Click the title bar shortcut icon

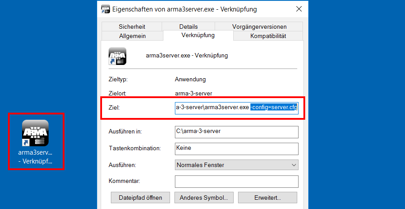pos(105,9)
